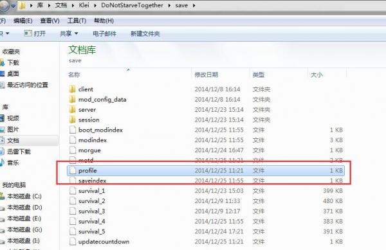The height and width of the screenshot is (250, 386).
Task: Expand arrow after 文档 in address bar
Action: (73, 5)
